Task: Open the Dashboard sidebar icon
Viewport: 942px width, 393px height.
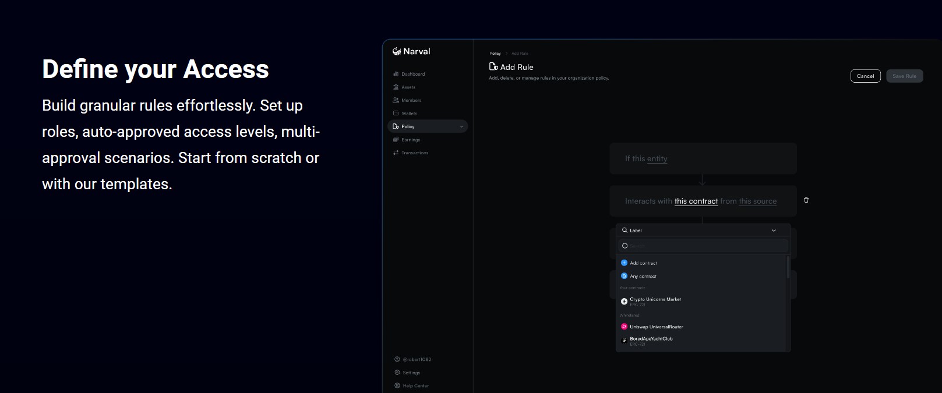Action: click(x=396, y=74)
